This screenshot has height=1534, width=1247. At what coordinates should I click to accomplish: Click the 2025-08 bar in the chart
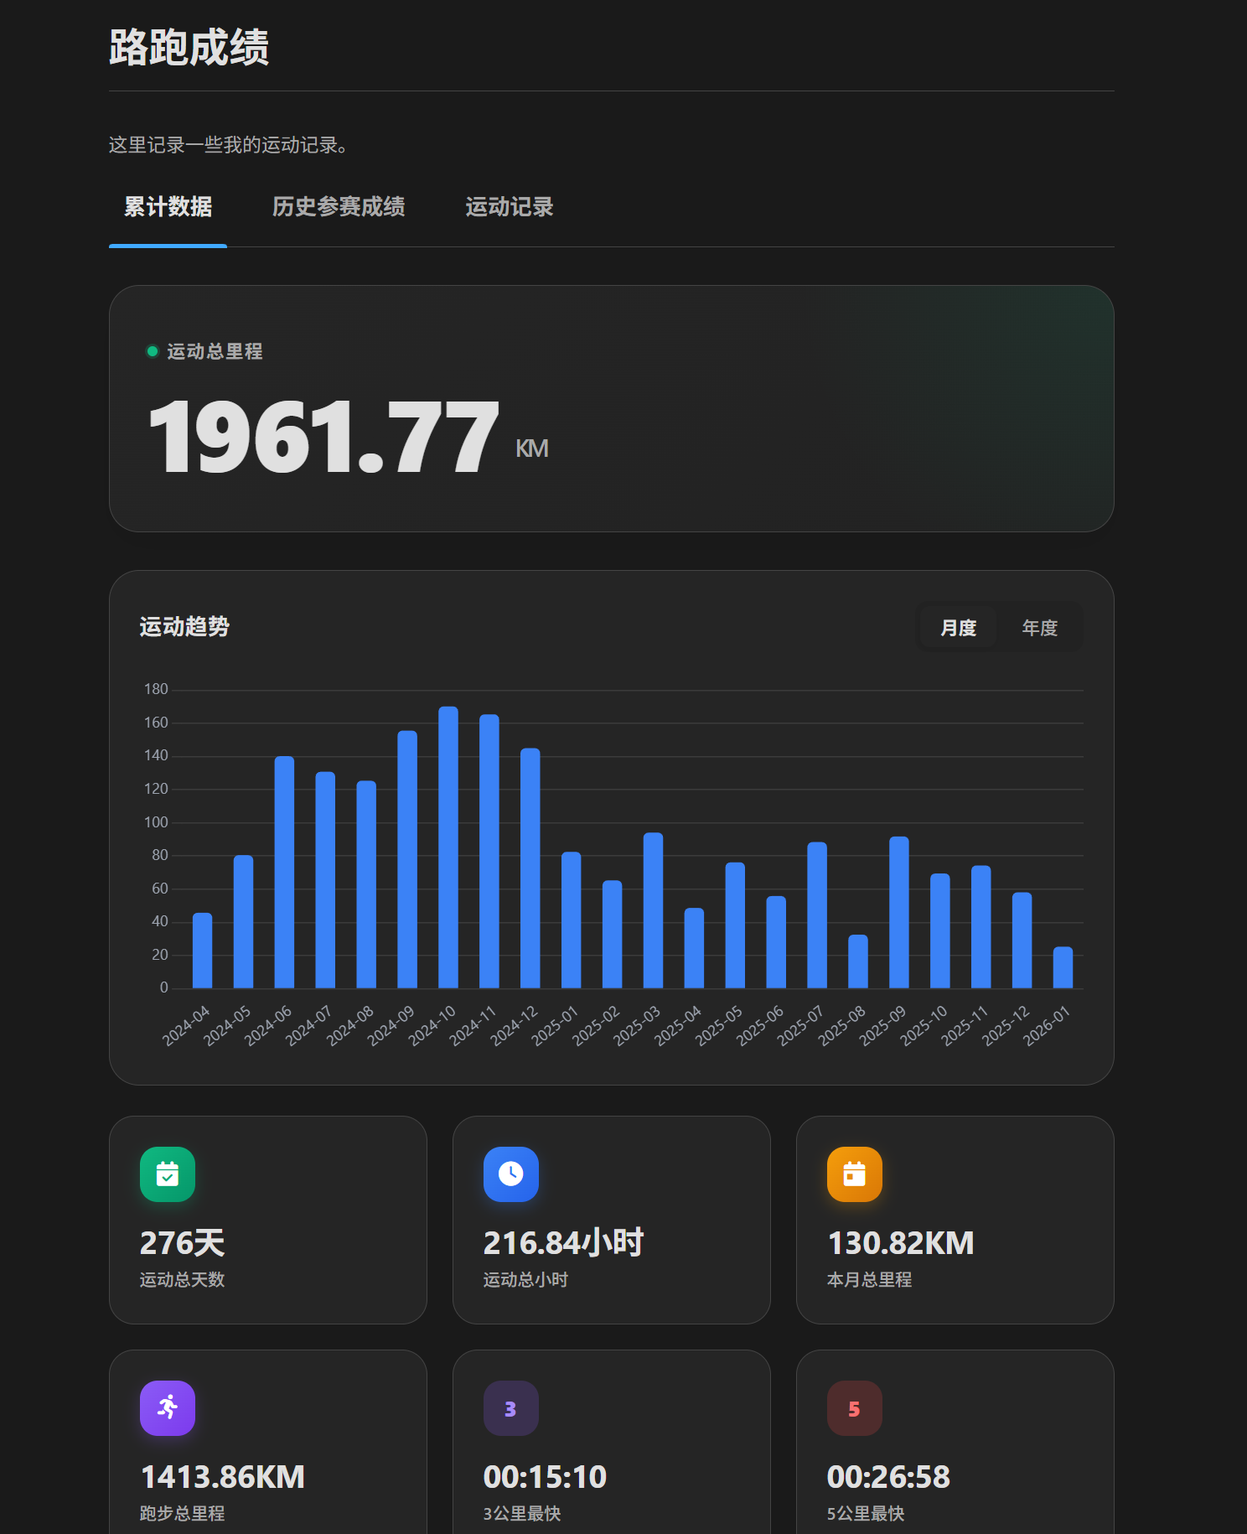858,961
